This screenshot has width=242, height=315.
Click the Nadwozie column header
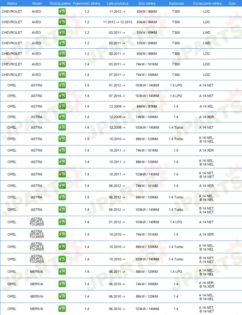[176, 3]
